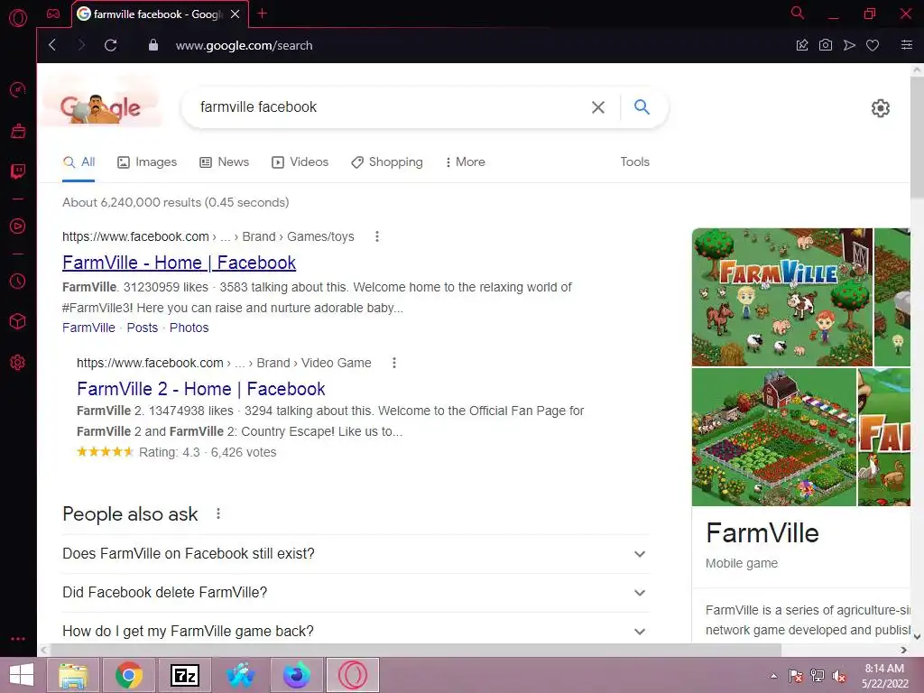The height and width of the screenshot is (693, 924).
Task: Click 'Rating: 4.3 · 6,426 votes' text
Action: coord(208,453)
